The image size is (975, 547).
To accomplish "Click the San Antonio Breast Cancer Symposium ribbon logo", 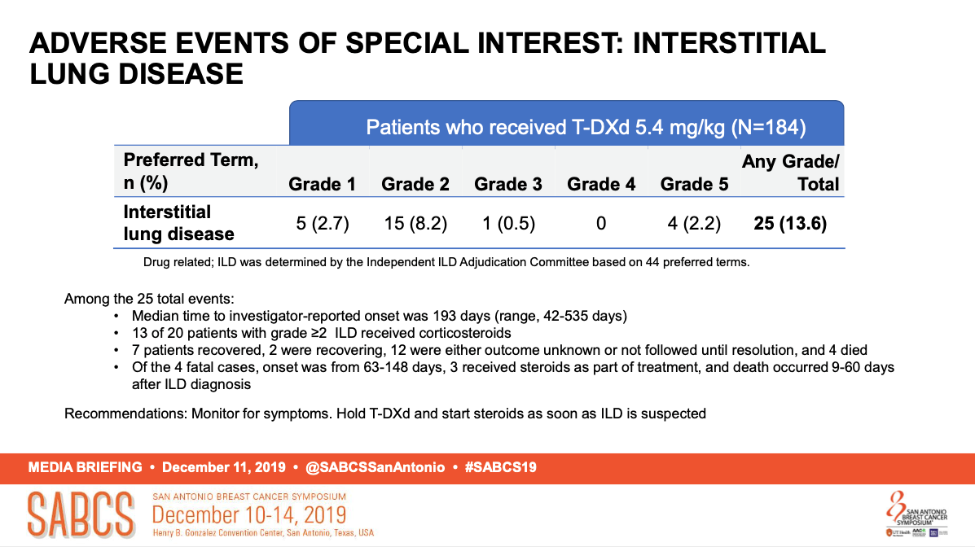I will tap(916, 514).
